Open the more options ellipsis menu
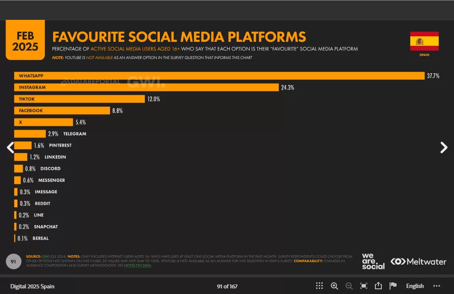Screen dimensions: 454x294 coord(437,286)
